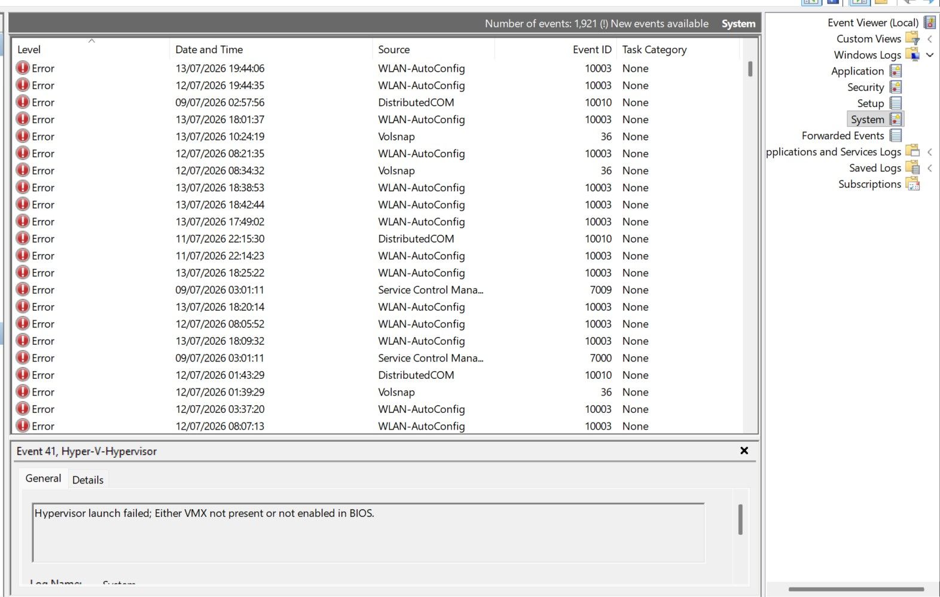This screenshot has width=940, height=597.
Task: Click error icon for 12/07/2026 08:21:35 event
Action: pos(23,154)
